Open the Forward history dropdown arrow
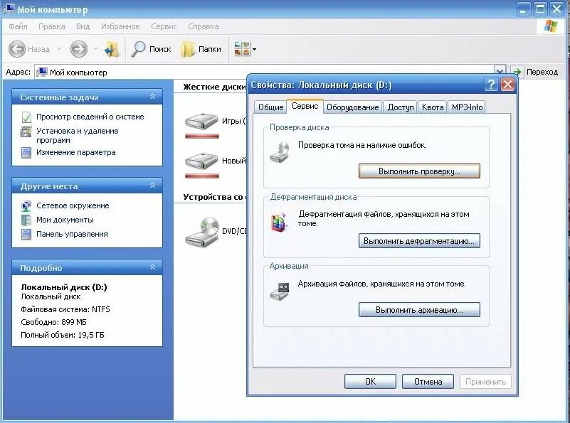Image resolution: width=570 pixels, height=423 pixels. coord(95,48)
